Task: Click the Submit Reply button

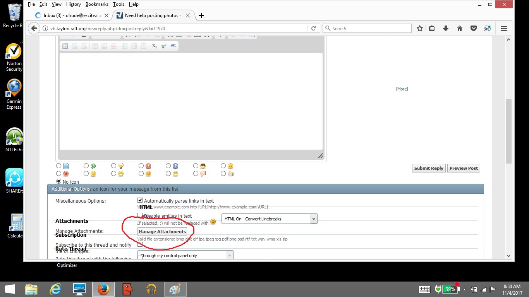Action: (429, 168)
